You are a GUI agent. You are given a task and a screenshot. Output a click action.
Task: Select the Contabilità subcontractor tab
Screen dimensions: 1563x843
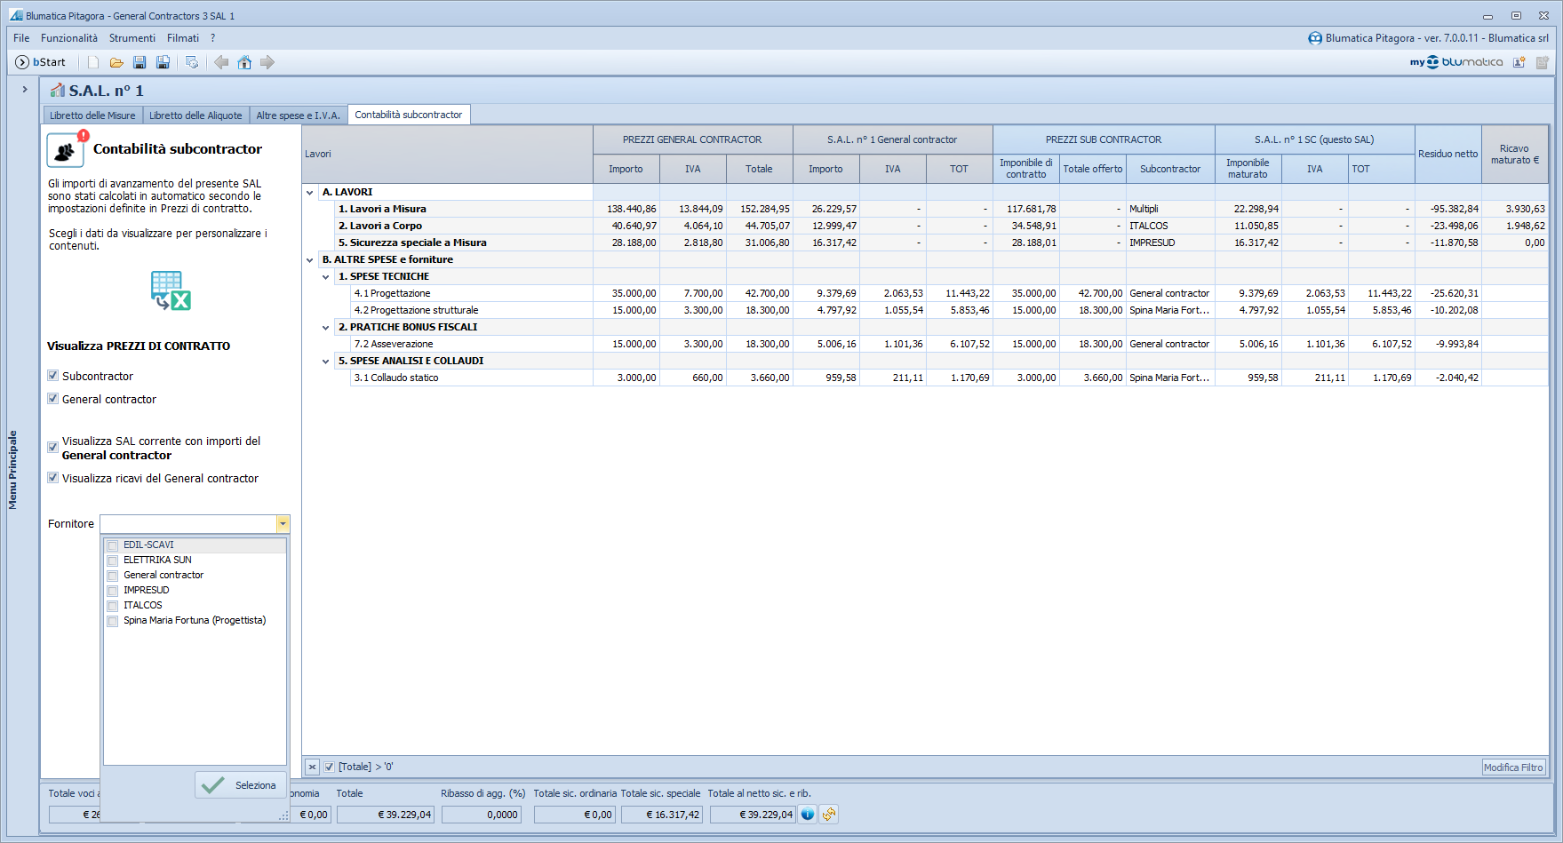coord(409,115)
